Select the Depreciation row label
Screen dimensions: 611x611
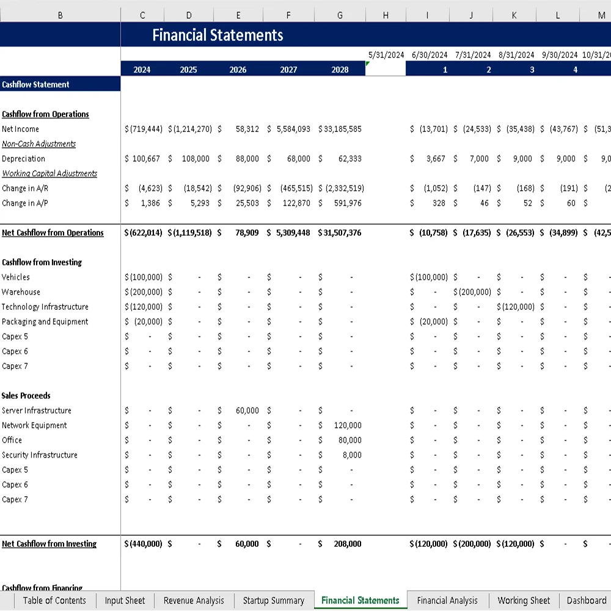(23, 158)
